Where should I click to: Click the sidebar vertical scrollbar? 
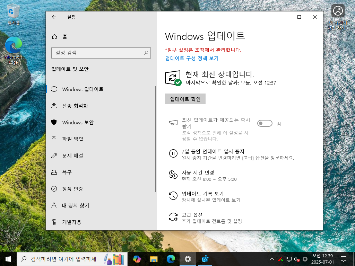point(156,139)
